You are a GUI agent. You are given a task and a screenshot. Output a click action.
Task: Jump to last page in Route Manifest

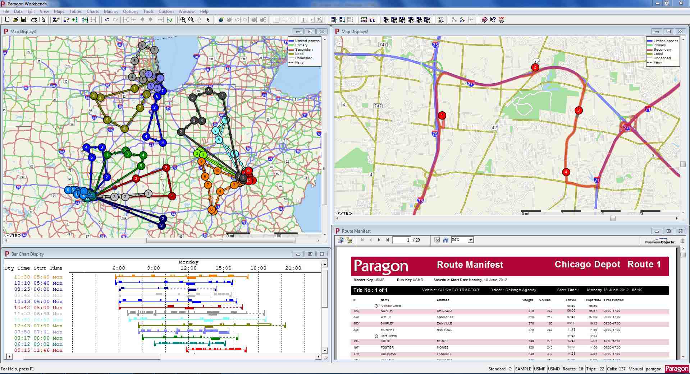click(x=387, y=240)
